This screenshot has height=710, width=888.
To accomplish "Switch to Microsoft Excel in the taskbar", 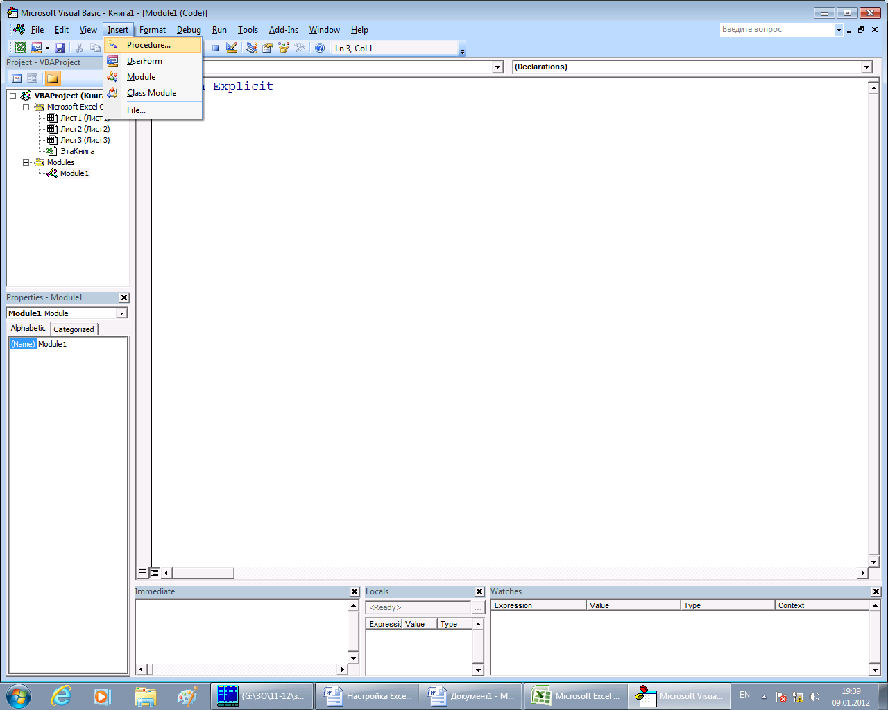I will pos(575,696).
